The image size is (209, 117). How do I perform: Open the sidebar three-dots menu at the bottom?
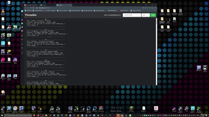click(x=22, y=84)
